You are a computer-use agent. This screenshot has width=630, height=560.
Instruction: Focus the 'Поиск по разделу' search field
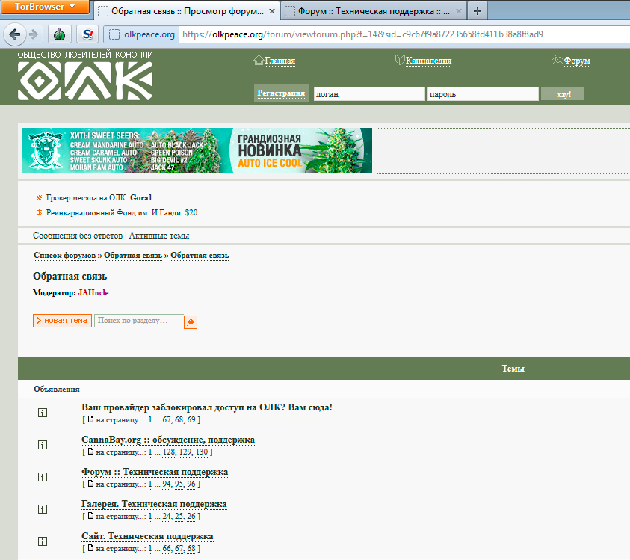(138, 321)
